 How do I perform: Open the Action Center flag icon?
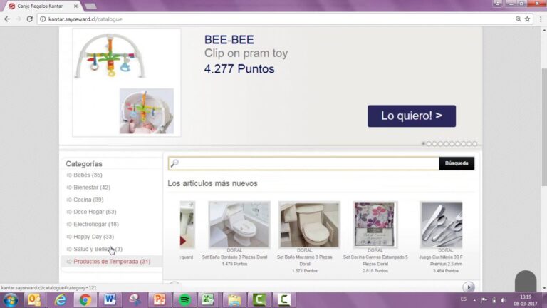point(484,300)
